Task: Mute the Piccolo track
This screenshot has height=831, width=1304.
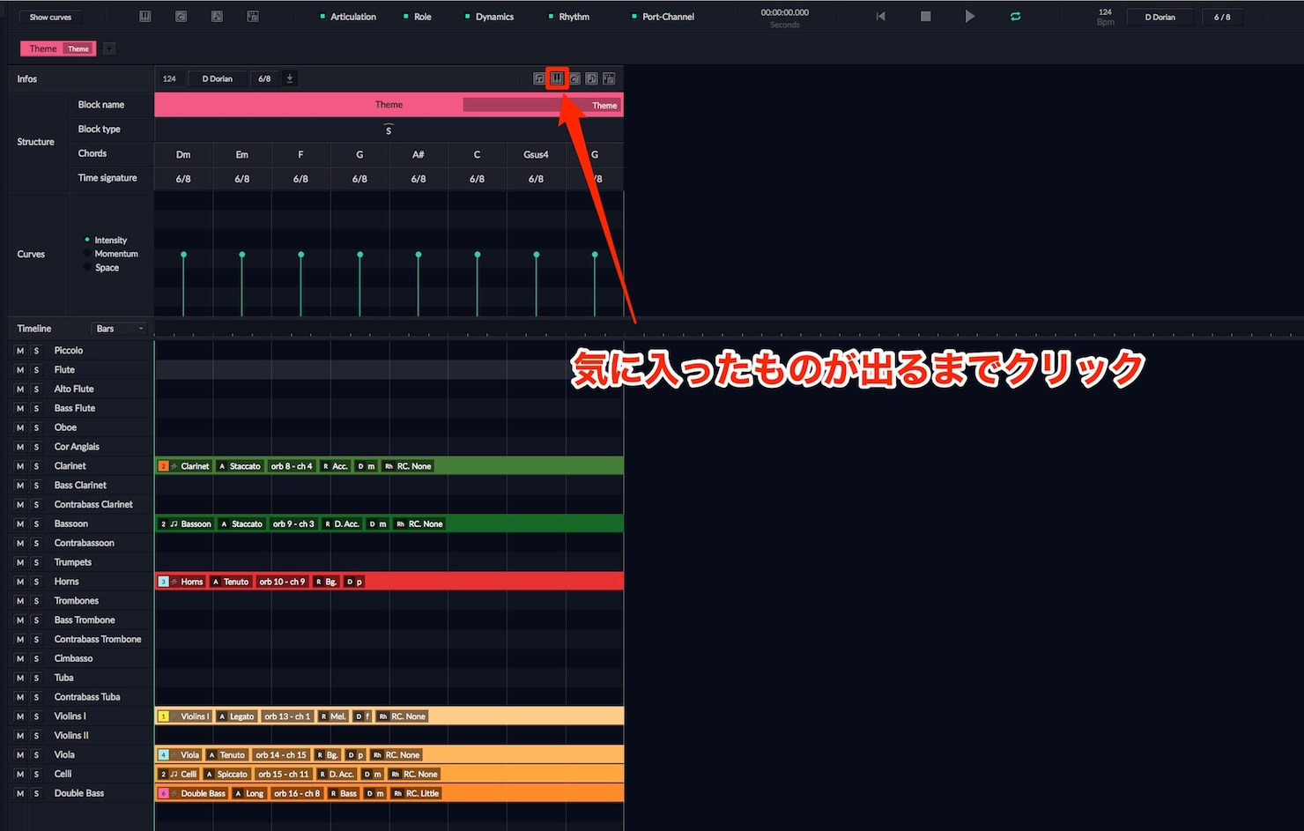Action: [x=20, y=351]
